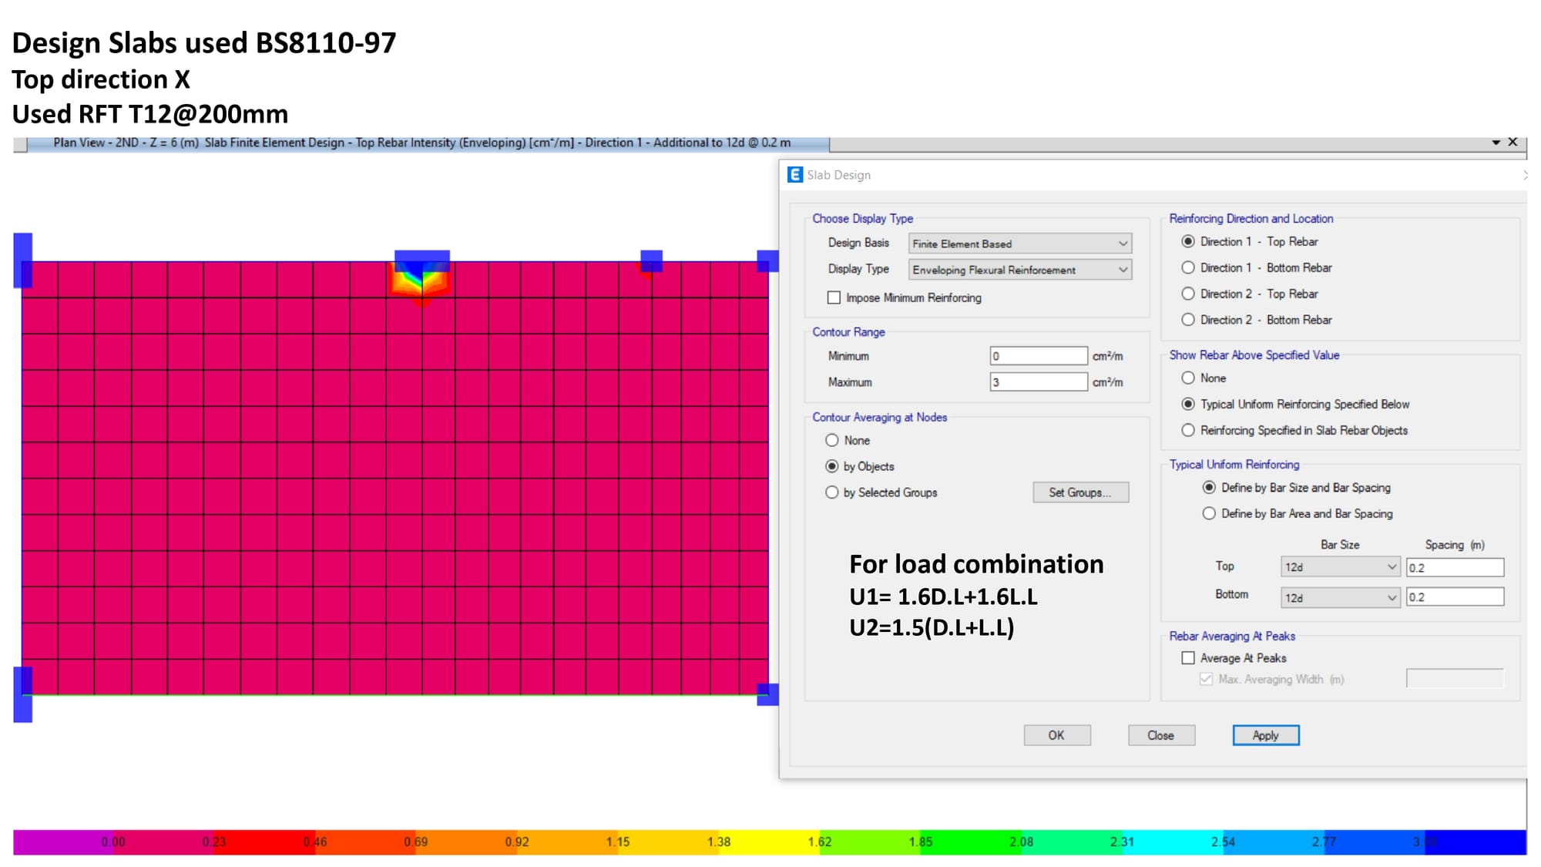
Task: Select Direction 2 - Top Rebar option
Action: click(1188, 294)
